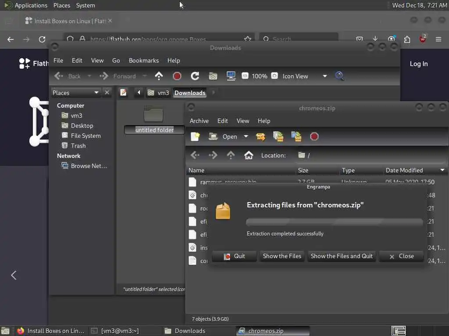Open the Go menu in Downloads window
449x336 pixels.
click(116, 60)
